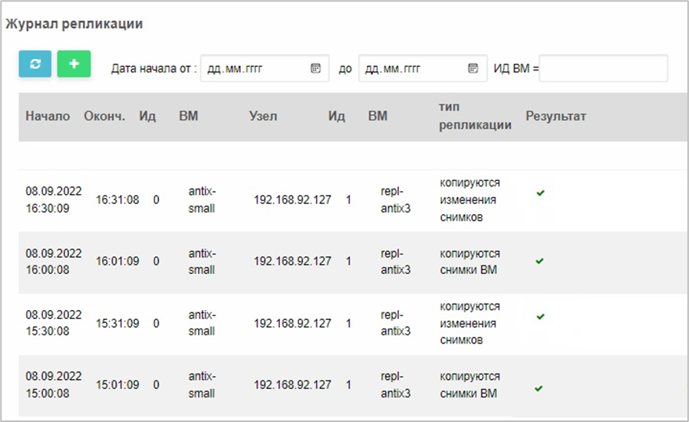Click the 'тип репликации' column header
689x422 pixels.
pyautogui.click(x=475, y=116)
